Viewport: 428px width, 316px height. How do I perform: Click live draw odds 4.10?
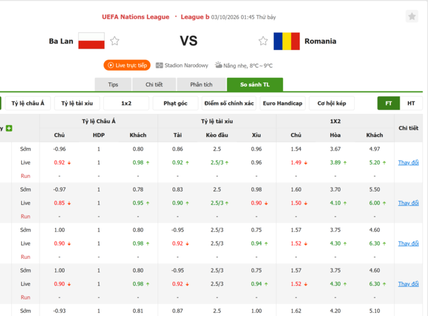click(x=335, y=203)
